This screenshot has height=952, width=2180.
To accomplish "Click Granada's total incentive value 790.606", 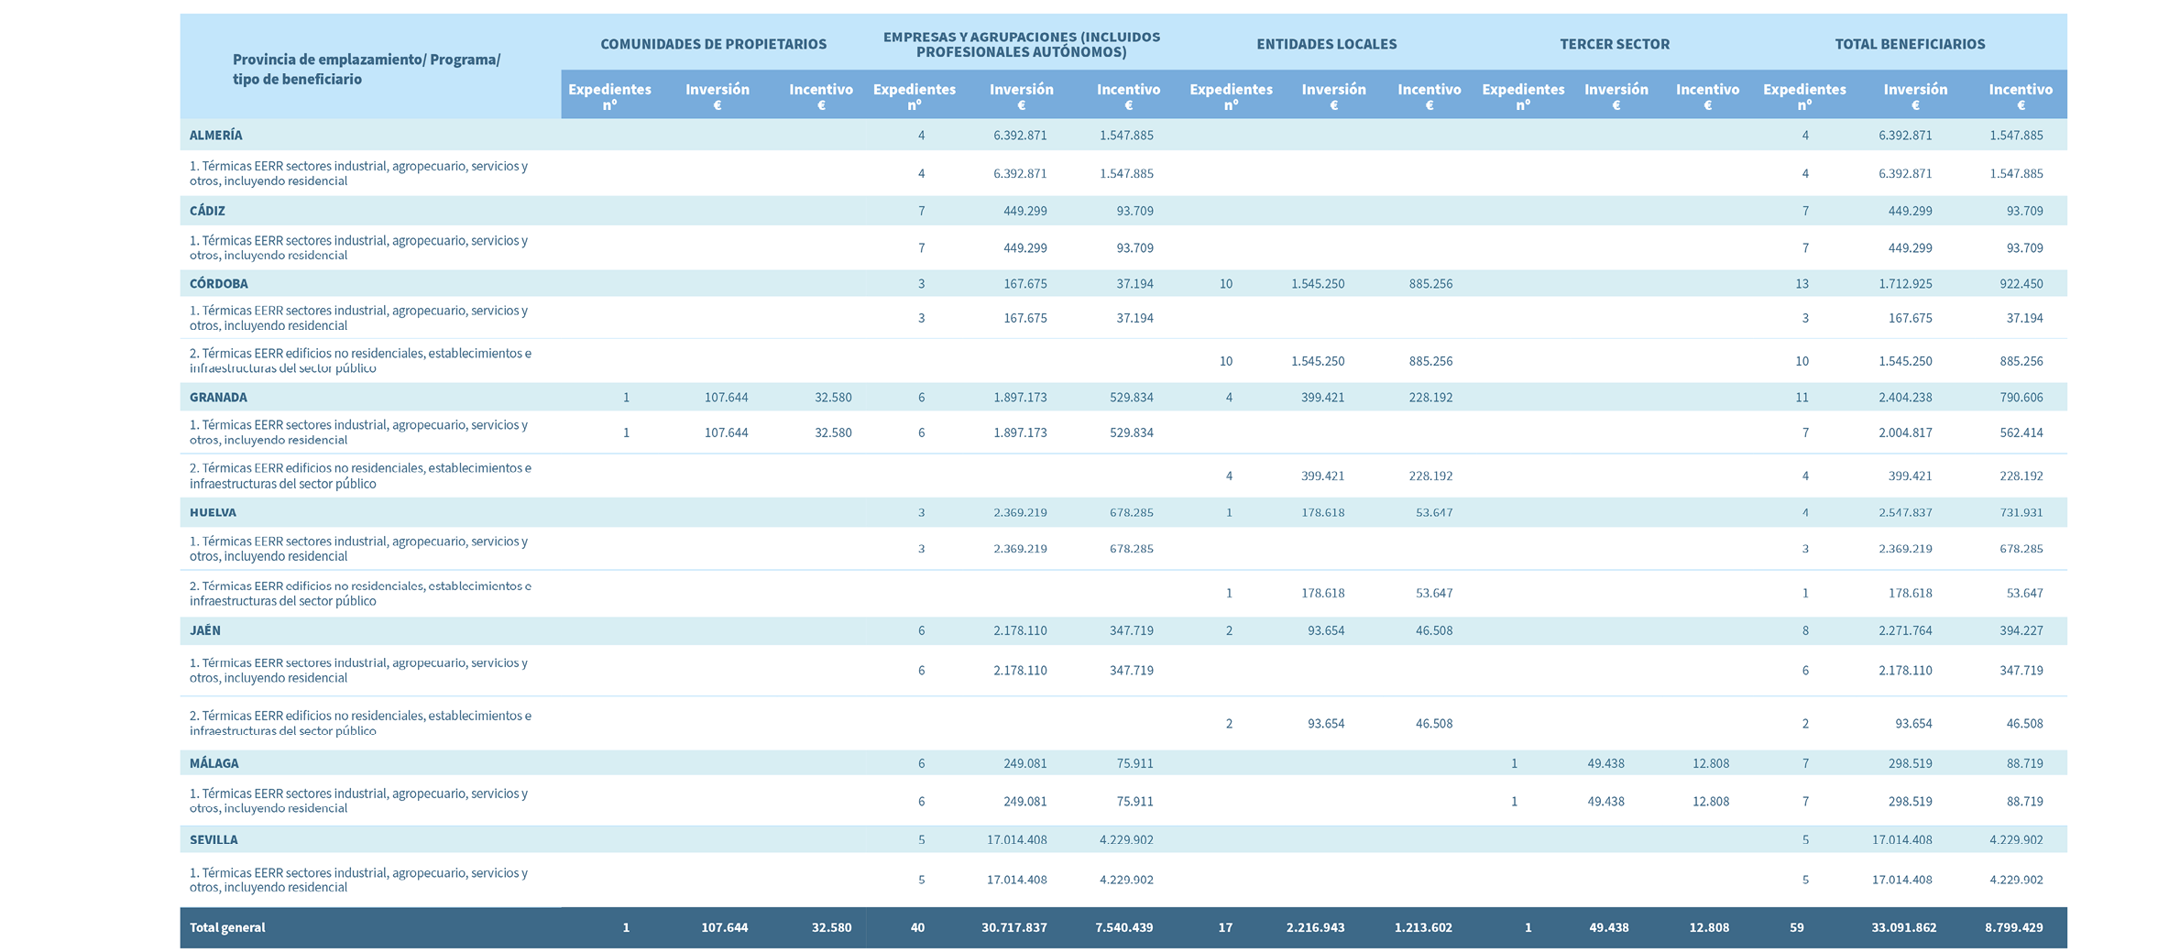I will pos(2021,397).
